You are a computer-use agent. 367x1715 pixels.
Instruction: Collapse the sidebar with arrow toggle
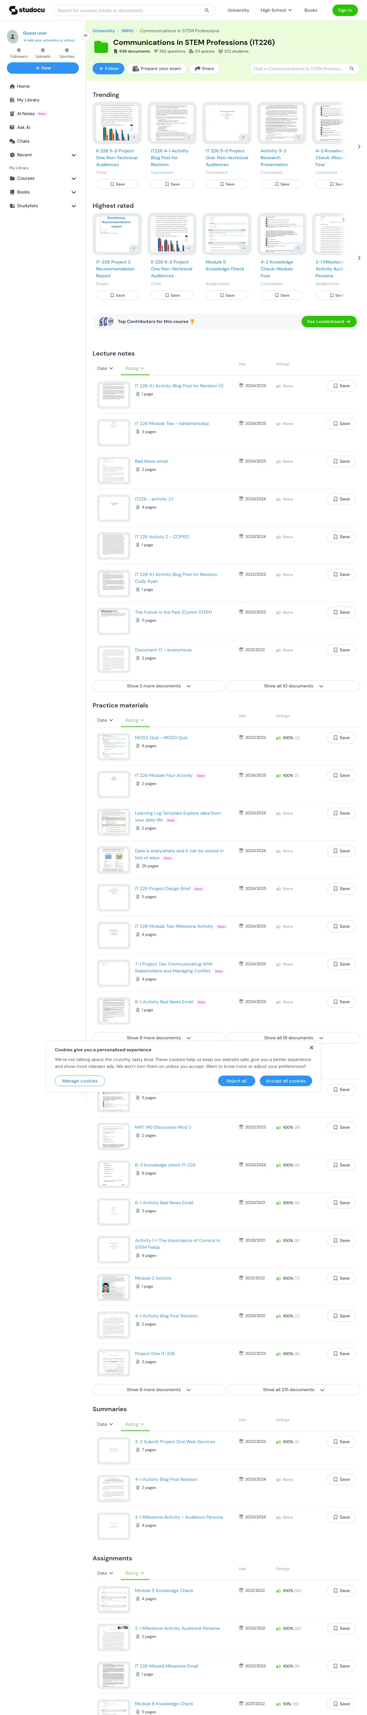coord(85,35)
